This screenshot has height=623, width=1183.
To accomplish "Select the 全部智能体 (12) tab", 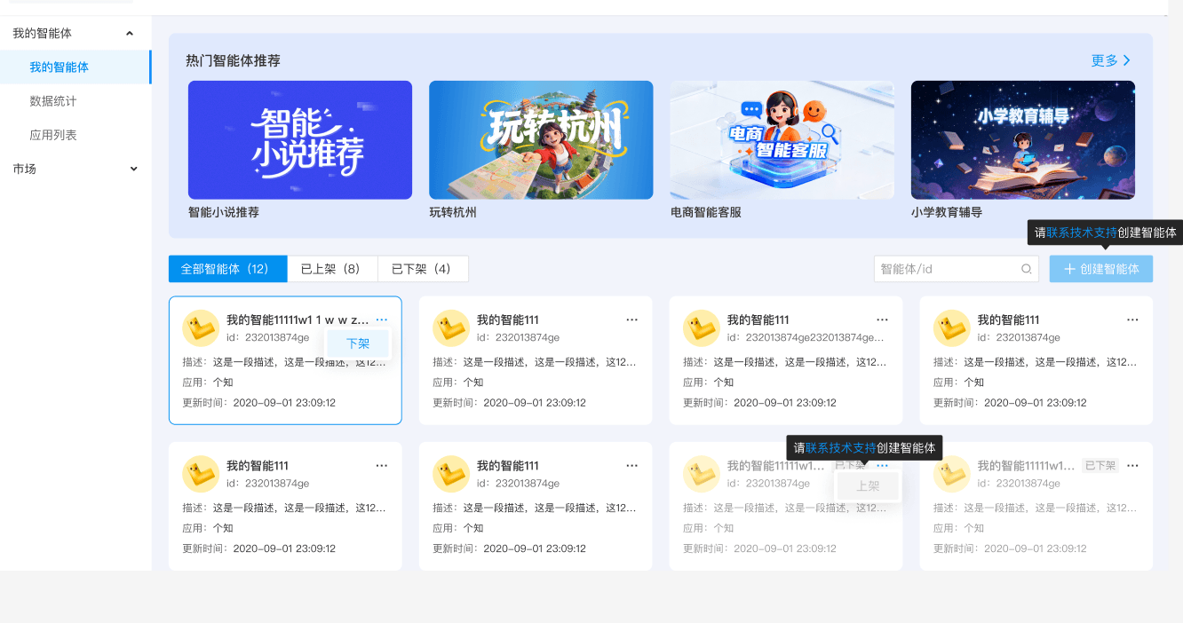I will click(x=227, y=268).
